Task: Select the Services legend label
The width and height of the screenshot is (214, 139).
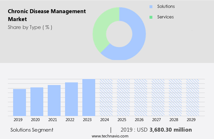Action: (165, 17)
